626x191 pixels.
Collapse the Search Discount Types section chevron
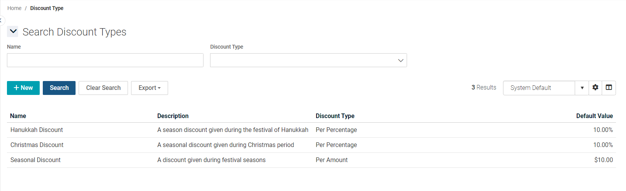(x=13, y=31)
